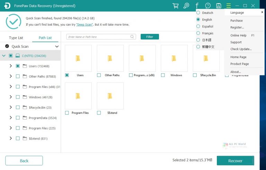Open the $Recycle.Bin folder thumbnail

(206, 58)
